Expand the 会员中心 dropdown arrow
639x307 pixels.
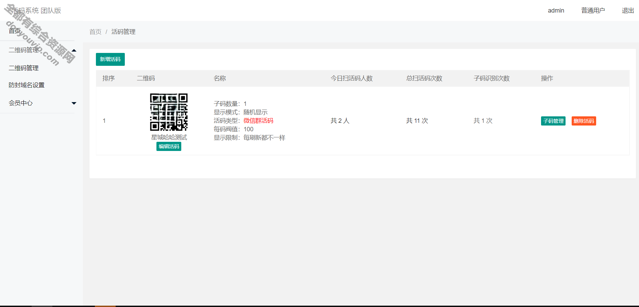74,103
